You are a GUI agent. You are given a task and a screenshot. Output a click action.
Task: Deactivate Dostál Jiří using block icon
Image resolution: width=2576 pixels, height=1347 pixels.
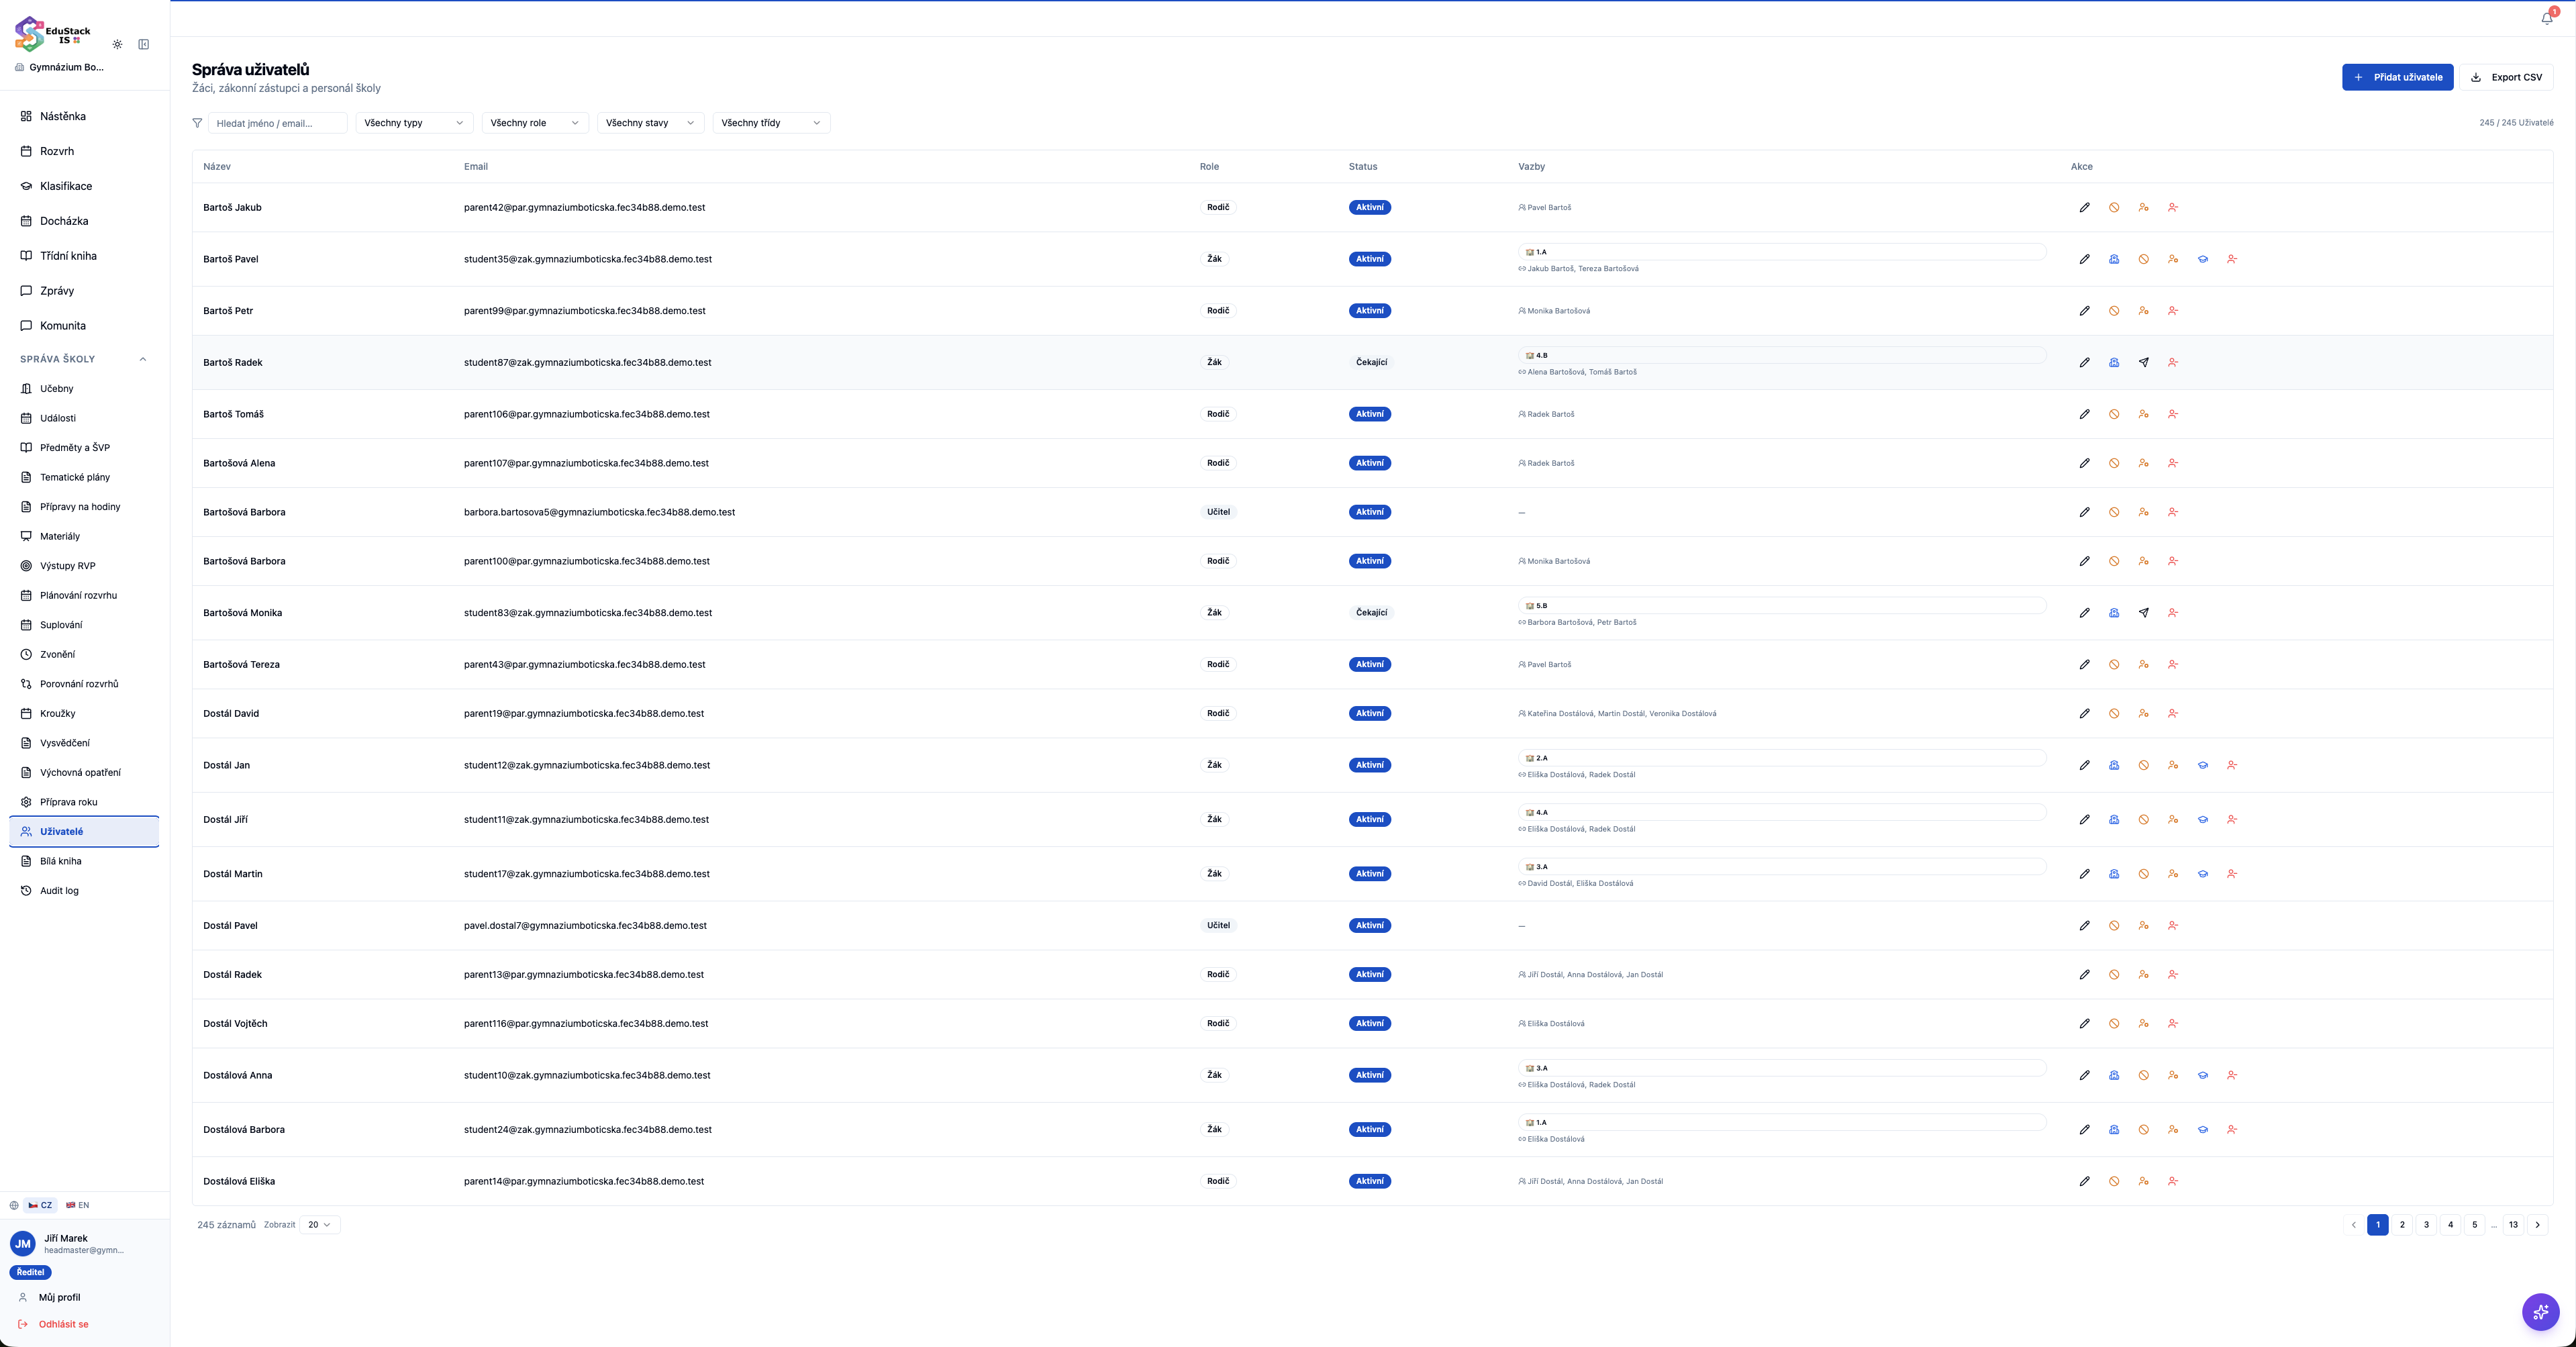(x=2143, y=820)
